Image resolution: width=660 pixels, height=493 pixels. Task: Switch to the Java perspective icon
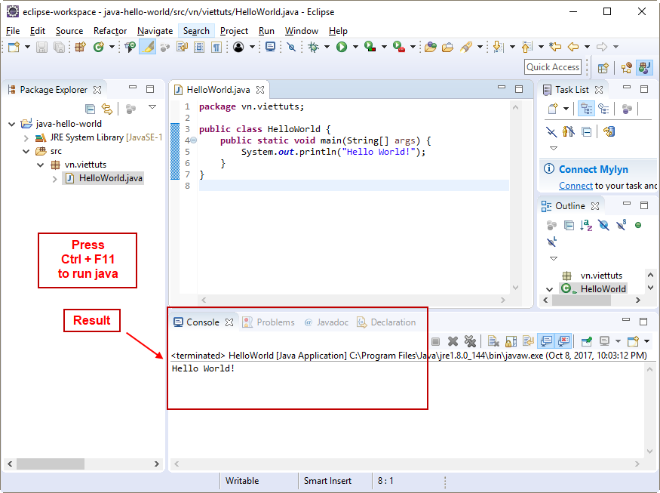click(x=644, y=68)
